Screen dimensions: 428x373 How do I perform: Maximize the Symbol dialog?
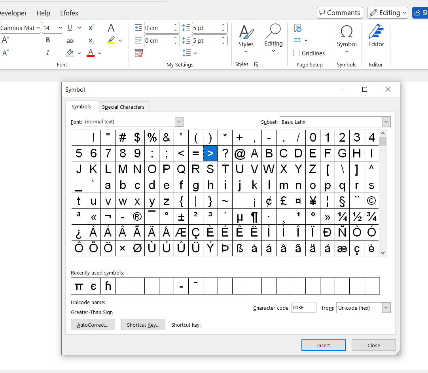click(x=365, y=89)
